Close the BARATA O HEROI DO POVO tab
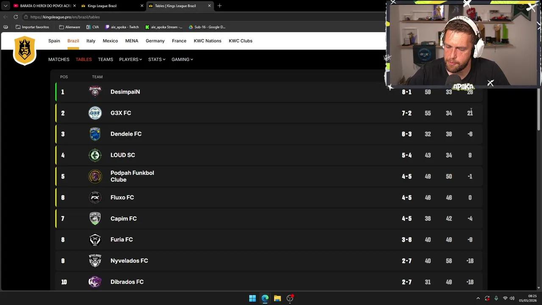Image resolution: width=542 pixels, height=305 pixels. pos(75,6)
